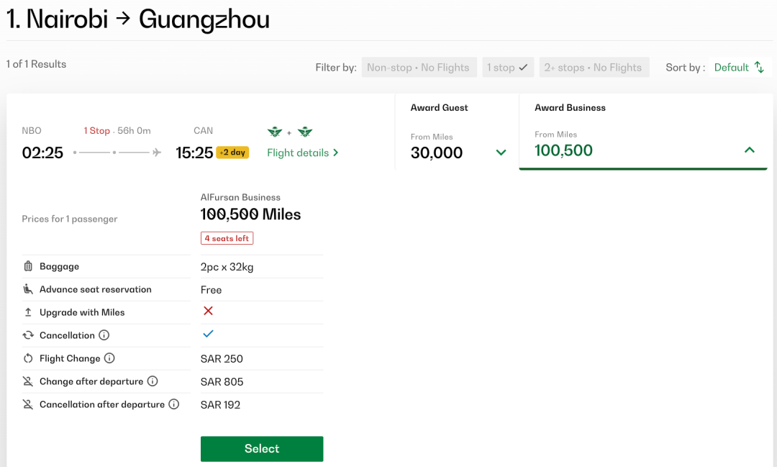Click the Change after departure person icon
The width and height of the screenshot is (777, 467).
tap(28, 381)
